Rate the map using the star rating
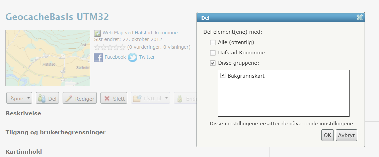This screenshot has height=157, width=379. point(110,47)
